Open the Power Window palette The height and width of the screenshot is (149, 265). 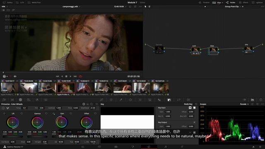(130, 100)
